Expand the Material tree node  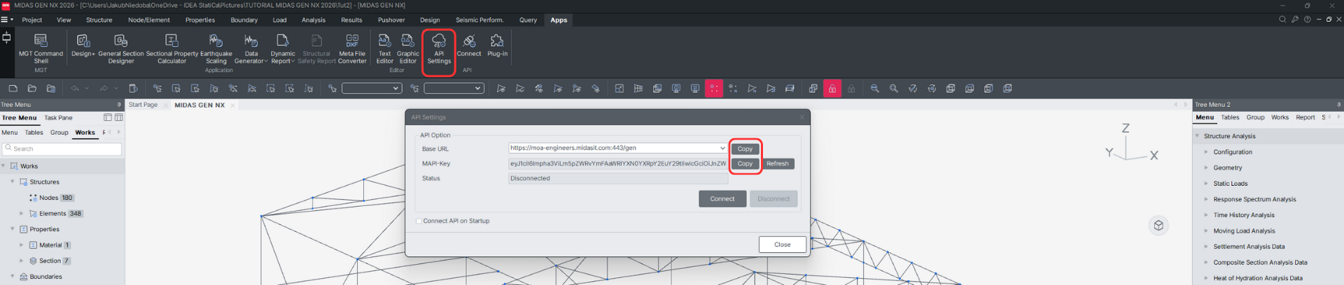(x=22, y=245)
